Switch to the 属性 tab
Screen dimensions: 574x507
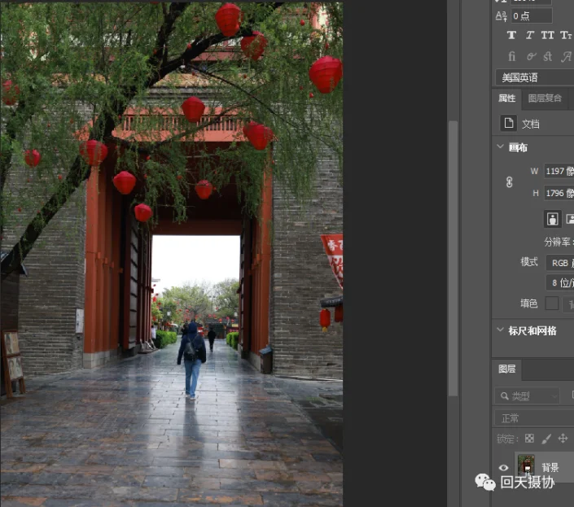pyautogui.click(x=507, y=98)
